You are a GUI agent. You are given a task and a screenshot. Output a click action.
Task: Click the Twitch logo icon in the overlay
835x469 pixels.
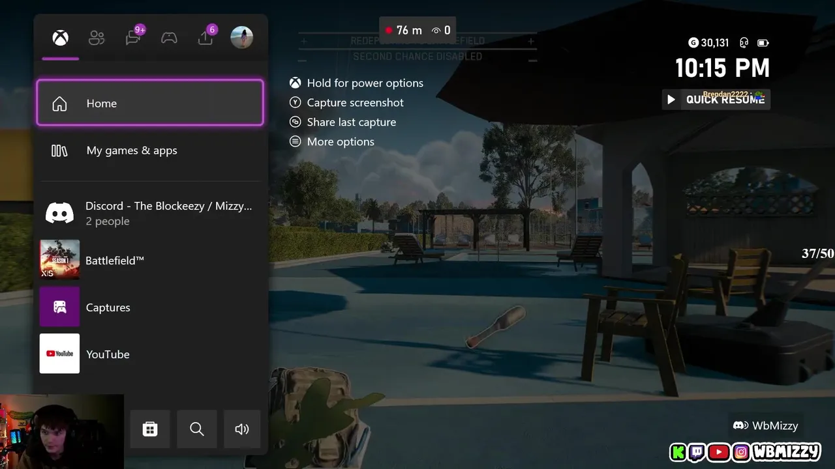pyautogui.click(x=697, y=452)
